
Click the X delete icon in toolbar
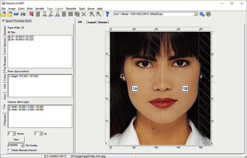[x=83, y=14]
